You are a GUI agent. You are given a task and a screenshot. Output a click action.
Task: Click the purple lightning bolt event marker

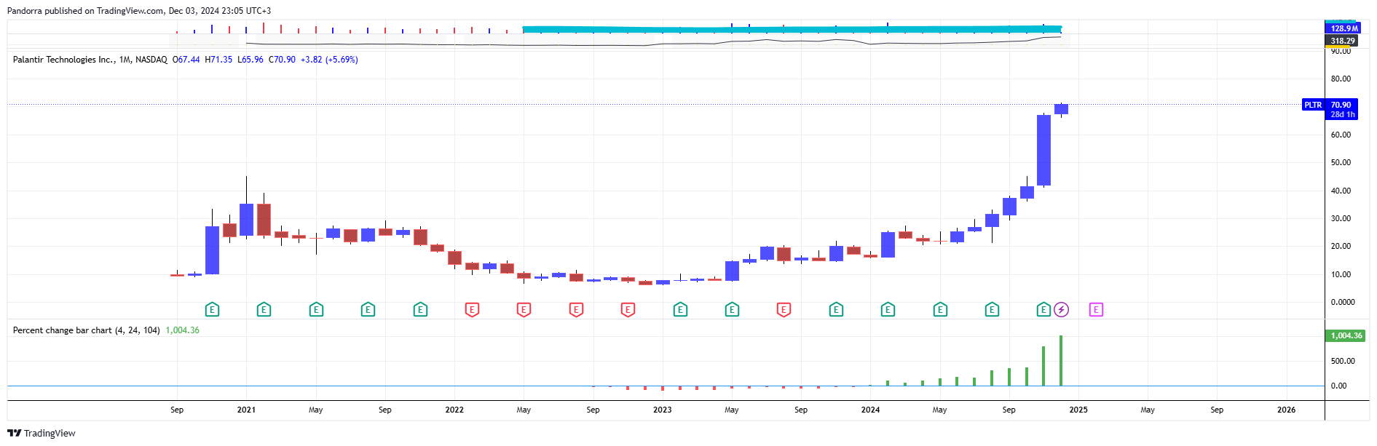coord(1062,310)
